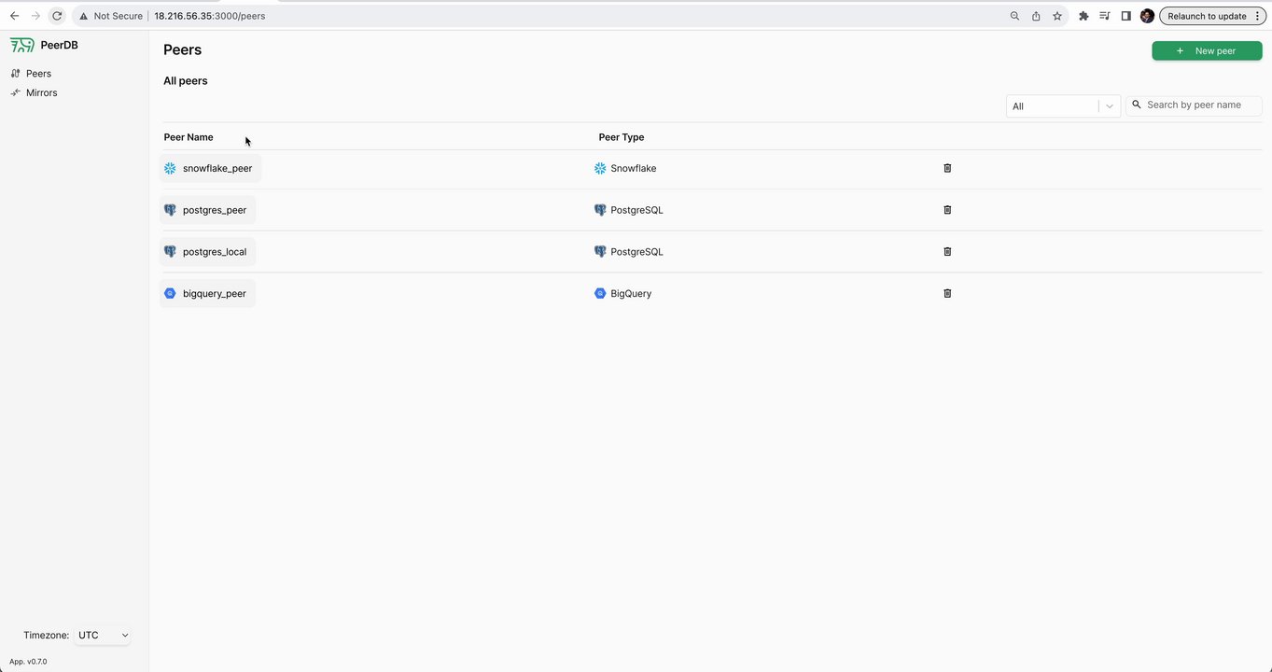The image size is (1272, 672).
Task: Click Snowflake icon beside snowflake_peer name
Action: (170, 168)
